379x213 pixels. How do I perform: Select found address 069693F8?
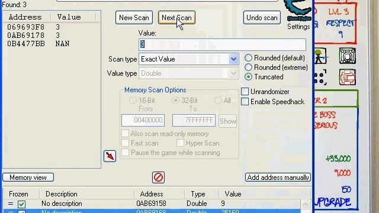[x=26, y=27]
